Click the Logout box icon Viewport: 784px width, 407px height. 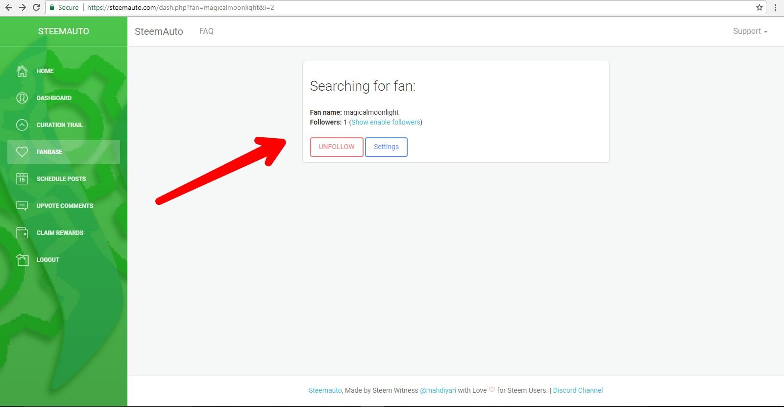[22, 260]
